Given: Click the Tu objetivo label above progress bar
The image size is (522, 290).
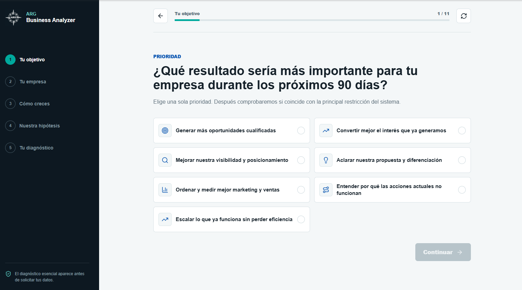Looking at the screenshot, I should pyautogui.click(x=187, y=14).
